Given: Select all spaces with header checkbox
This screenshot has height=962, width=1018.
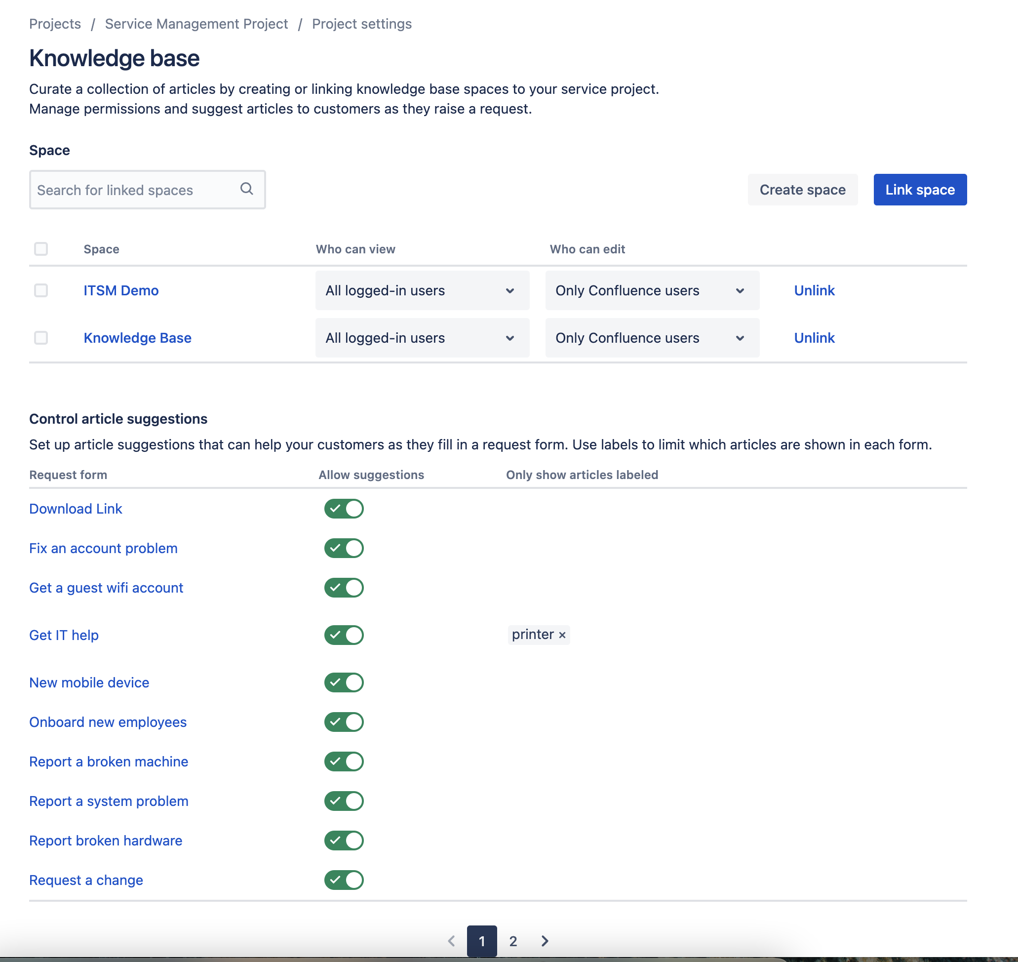Looking at the screenshot, I should coord(41,249).
